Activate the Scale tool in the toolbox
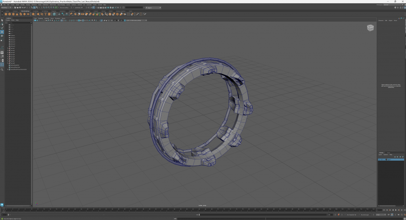 2,40
